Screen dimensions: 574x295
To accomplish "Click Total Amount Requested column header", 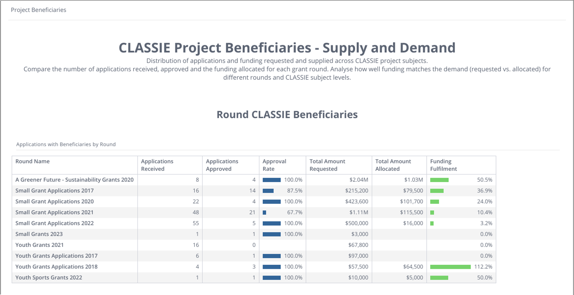I will 327,165.
